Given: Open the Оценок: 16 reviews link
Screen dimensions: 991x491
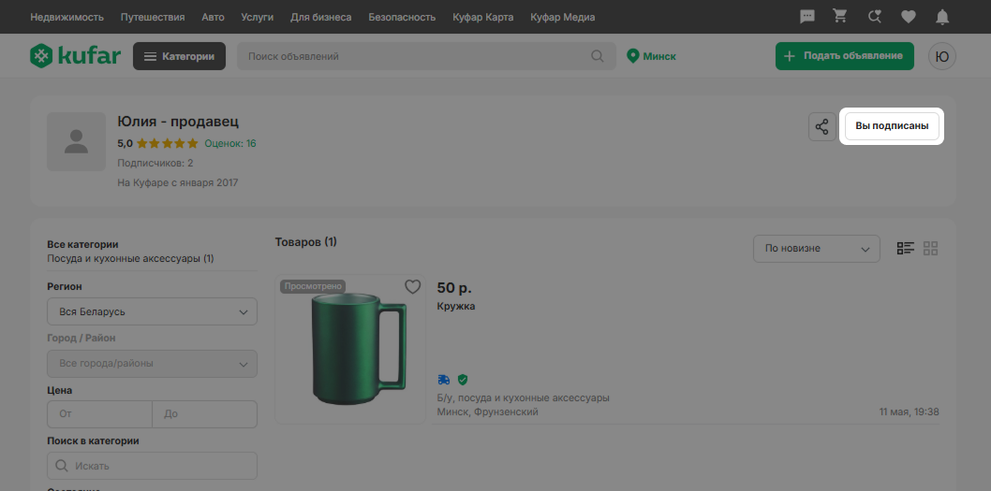Looking at the screenshot, I should [230, 143].
